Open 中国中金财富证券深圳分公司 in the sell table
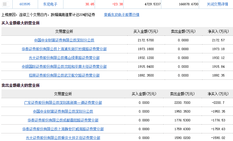The height and width of the screenshot is (141, 233). pyautogui.click(x=63, y=111)
